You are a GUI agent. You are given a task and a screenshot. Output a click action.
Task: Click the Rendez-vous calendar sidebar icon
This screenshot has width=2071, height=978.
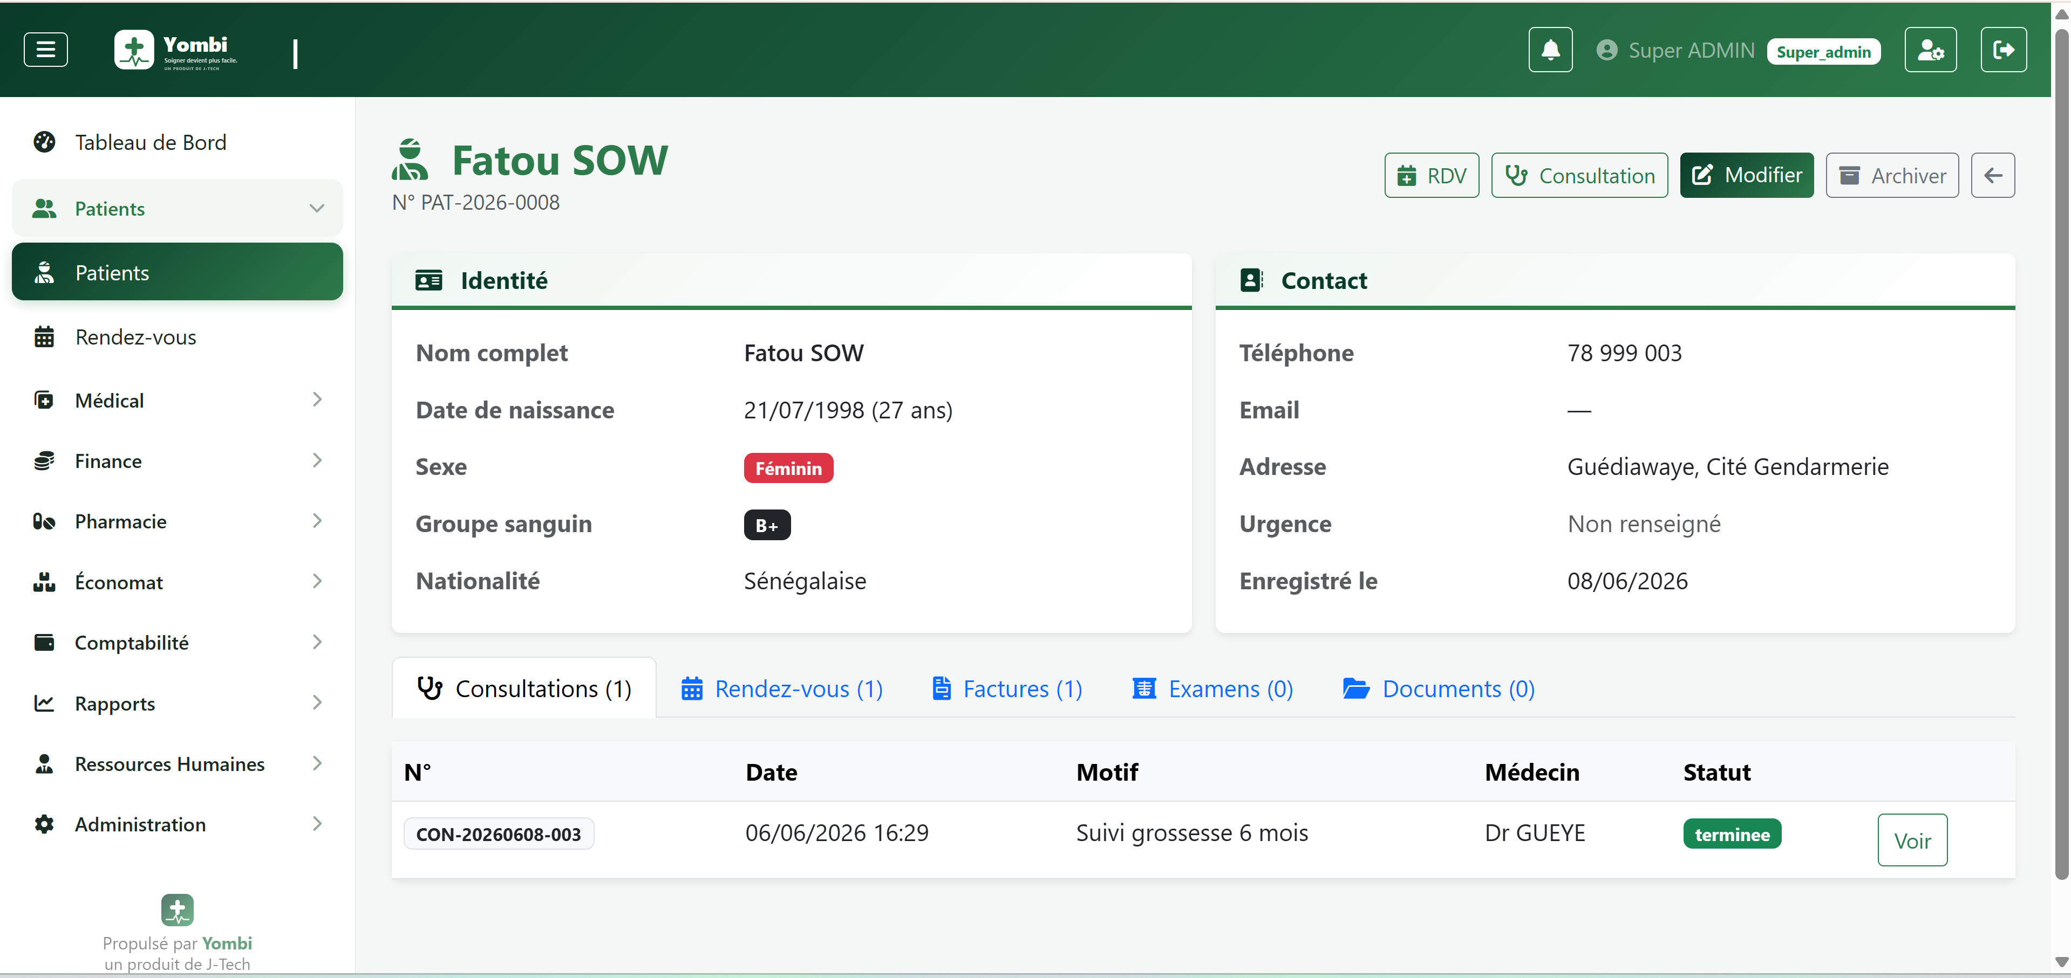tap(44, 336)
